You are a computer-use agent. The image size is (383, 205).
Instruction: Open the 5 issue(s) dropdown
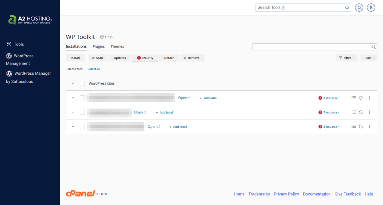coord(329,127)
